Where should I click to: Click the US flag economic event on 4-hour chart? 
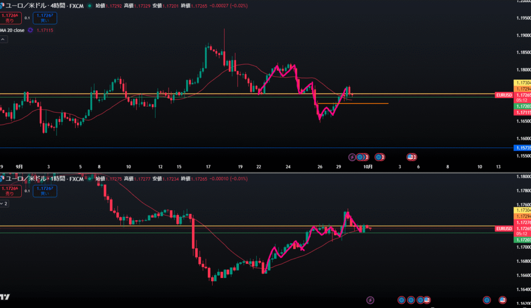[412, 156]
